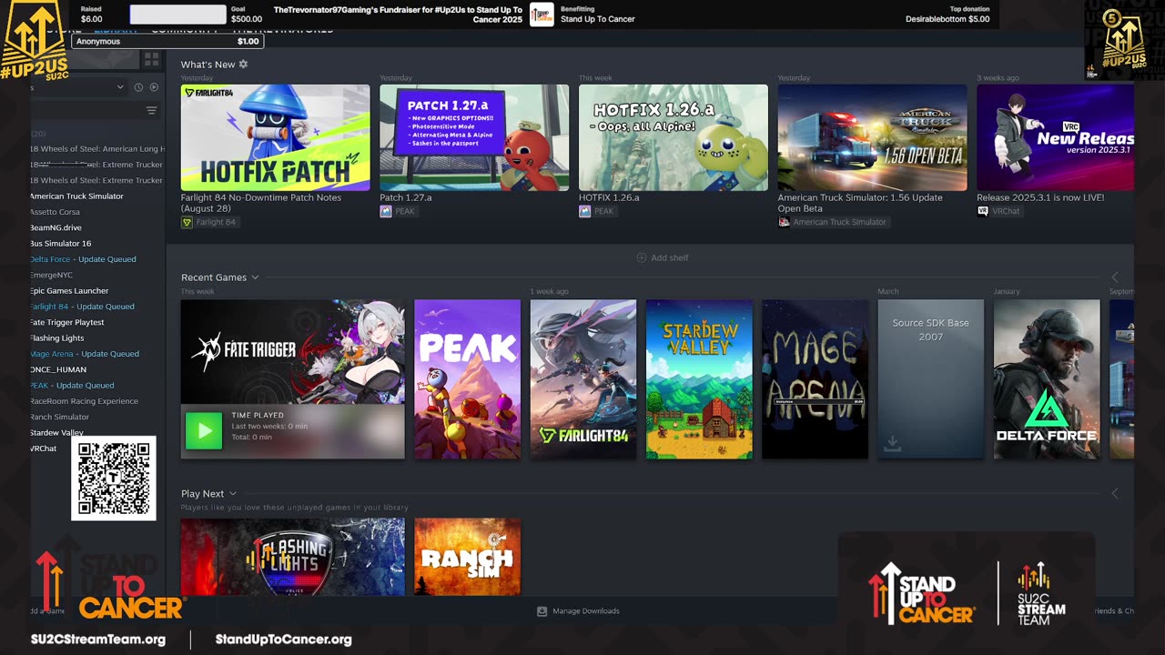Expand the Recent Games shelf dropdown
This screenshot has width=1165, height=655.
point(255,277)
